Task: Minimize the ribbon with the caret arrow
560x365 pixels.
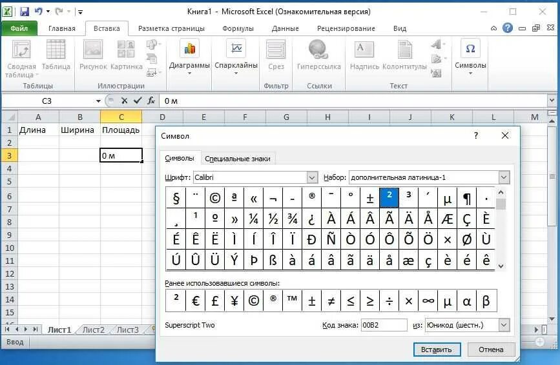Action: point(493,28)
